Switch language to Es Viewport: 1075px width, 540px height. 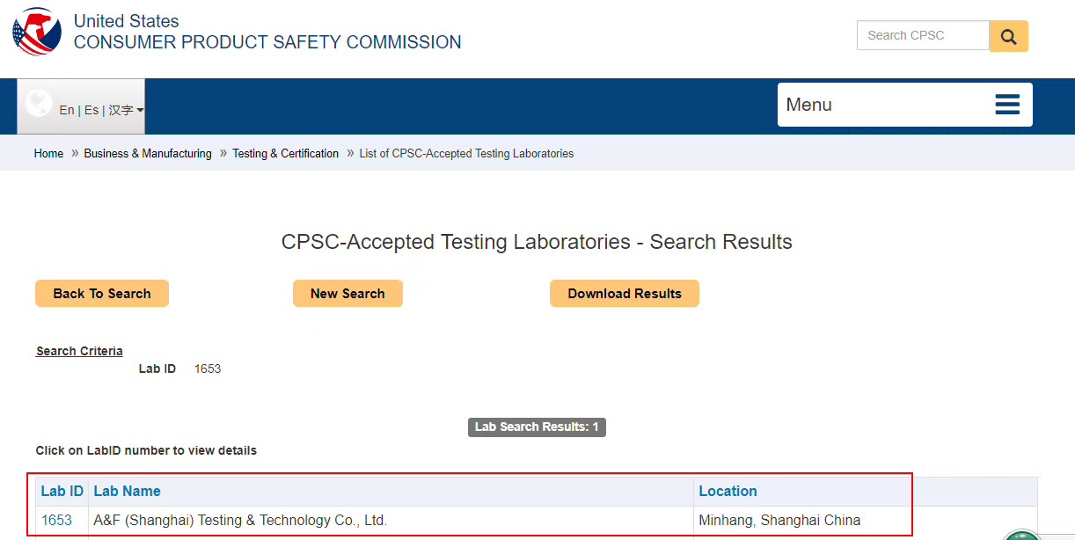(91, 111)
